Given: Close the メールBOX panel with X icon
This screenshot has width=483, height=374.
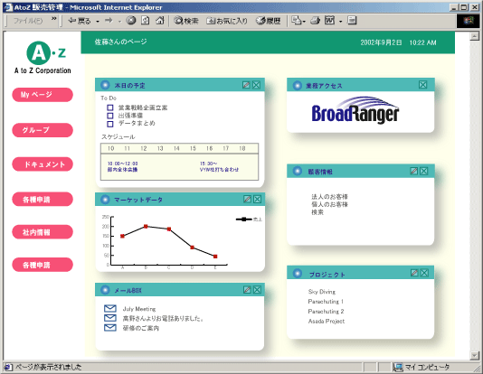Looking at the screenshot, I should [x=257, y=289].
